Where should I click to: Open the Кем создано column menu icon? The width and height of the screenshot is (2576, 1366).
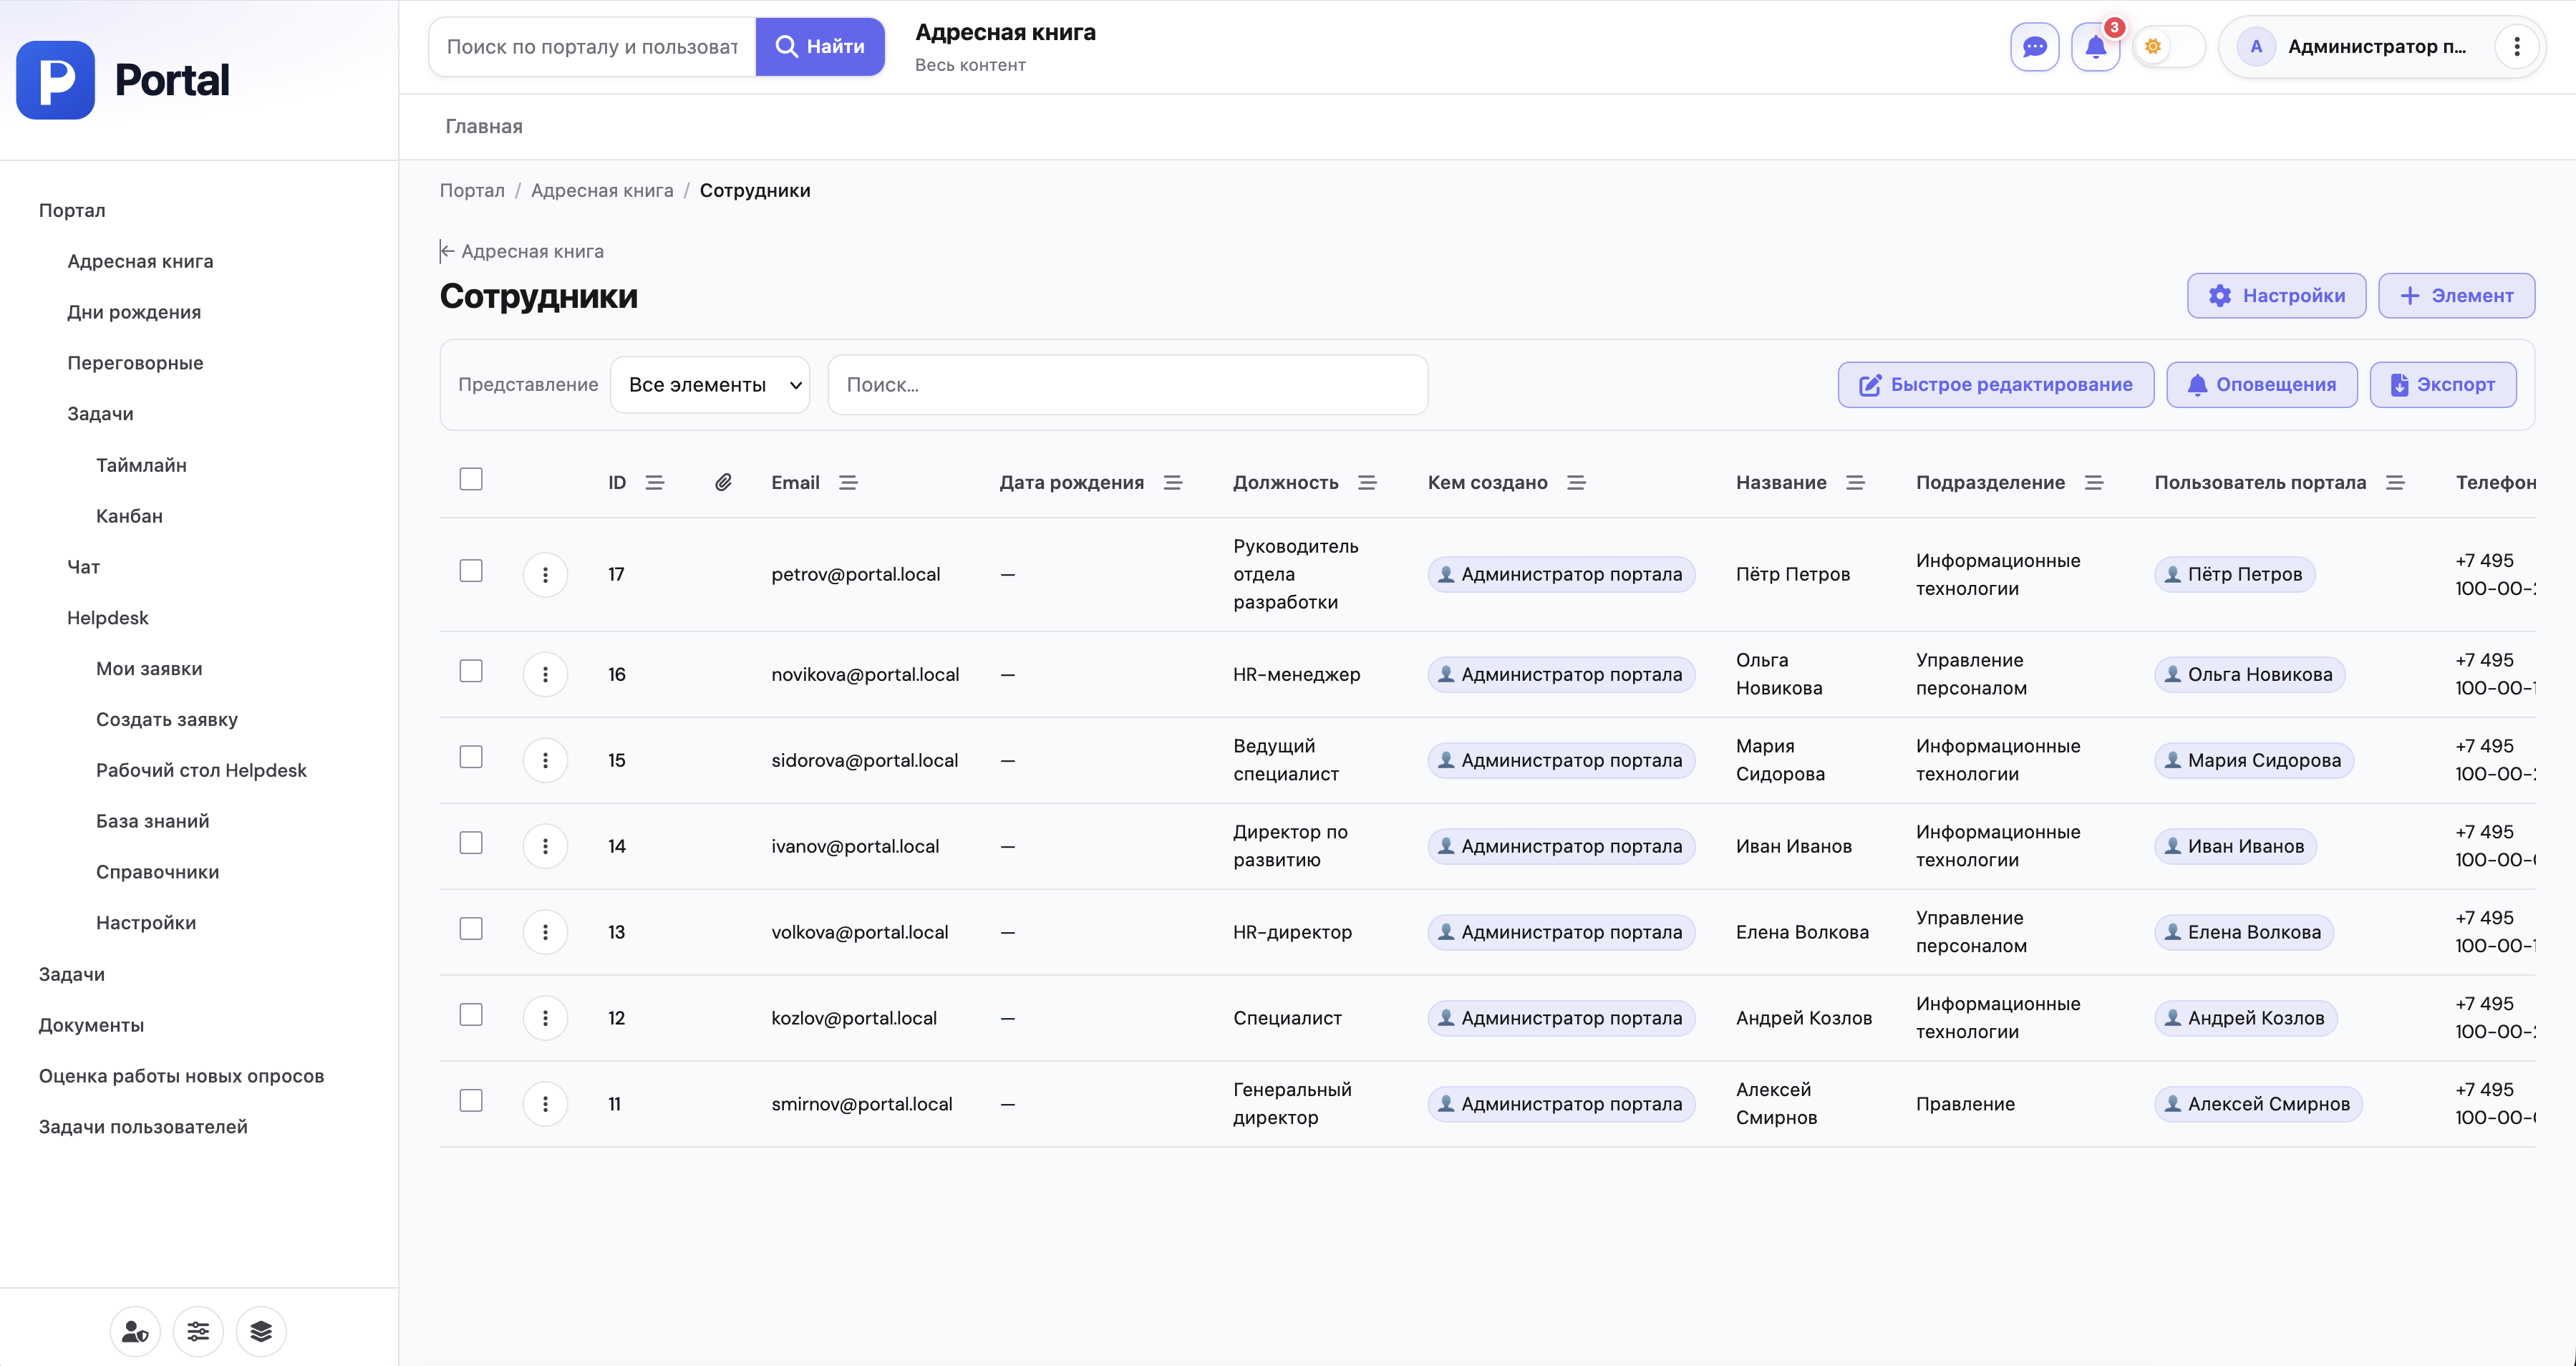click(1576, 483)
